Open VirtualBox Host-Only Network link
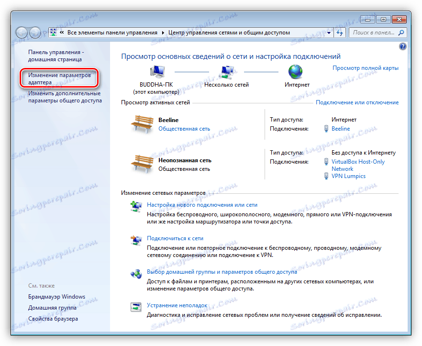 pyautogui.click(x=358, y=165)
